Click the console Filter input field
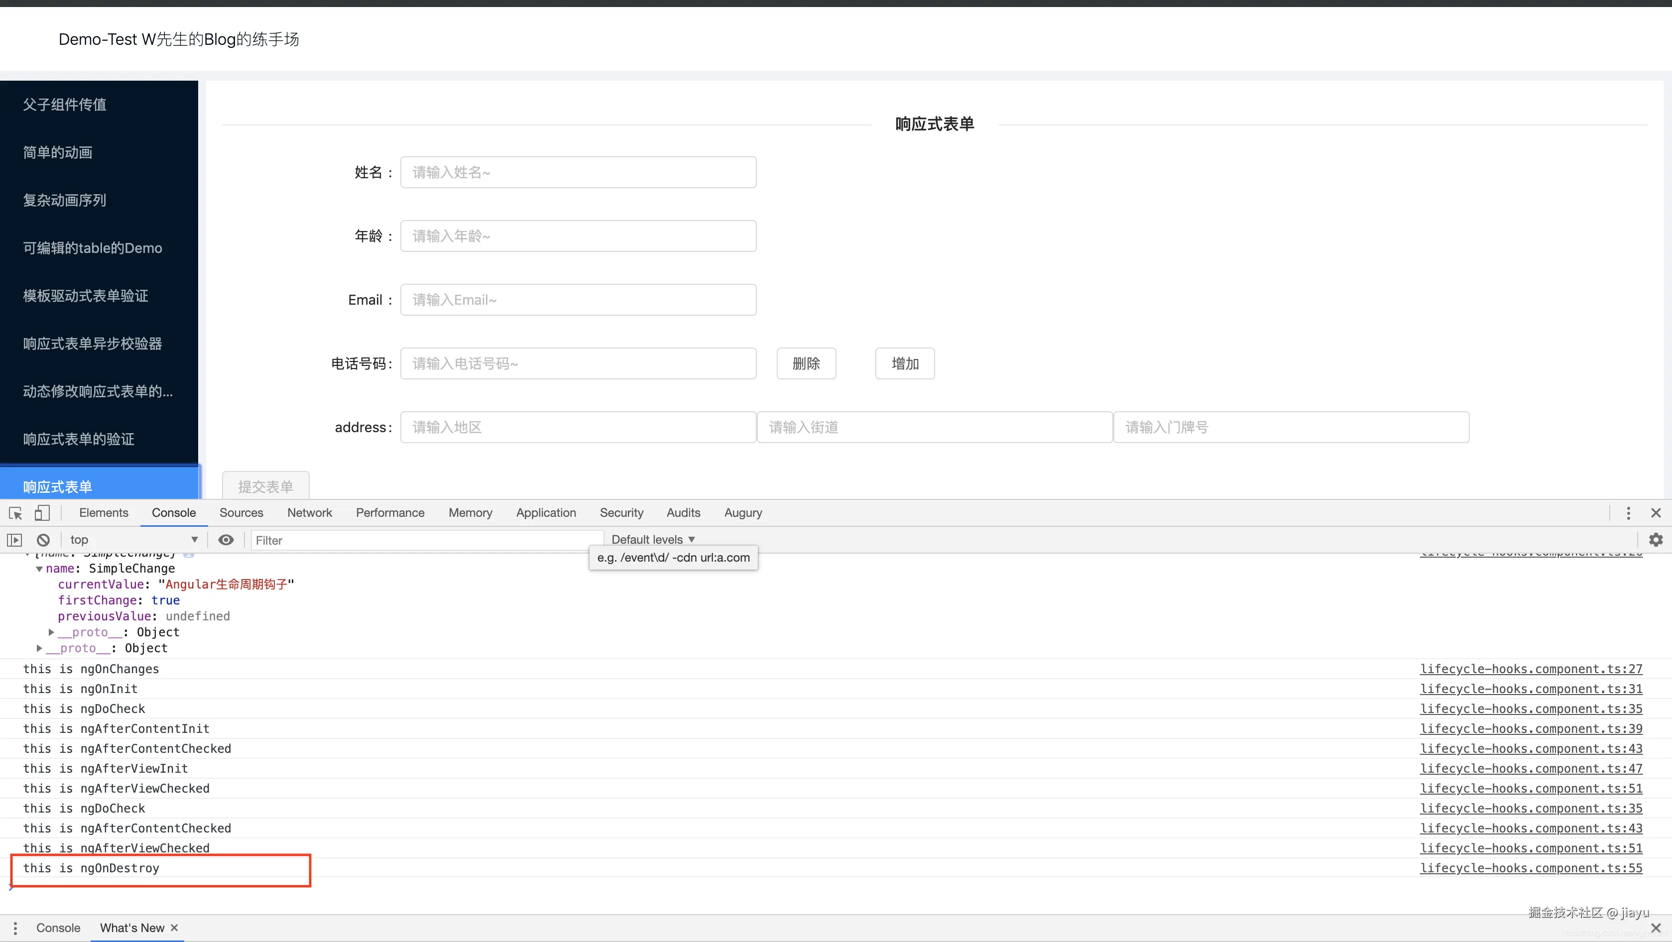This screenshot has width=1672, height=942. pos(425,540)
